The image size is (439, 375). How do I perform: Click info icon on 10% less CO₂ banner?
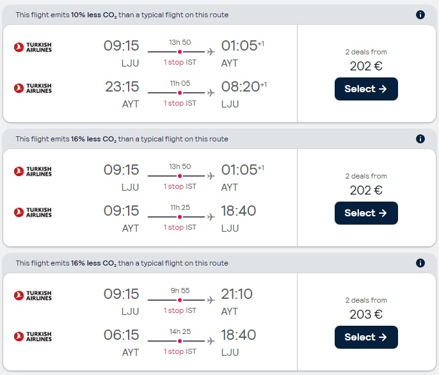tap(420, 15)
